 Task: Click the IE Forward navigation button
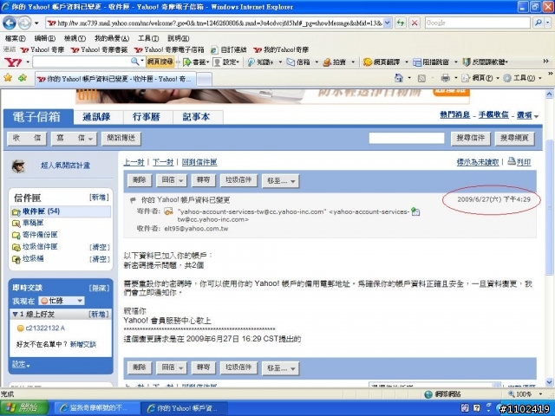pos(25,23)
